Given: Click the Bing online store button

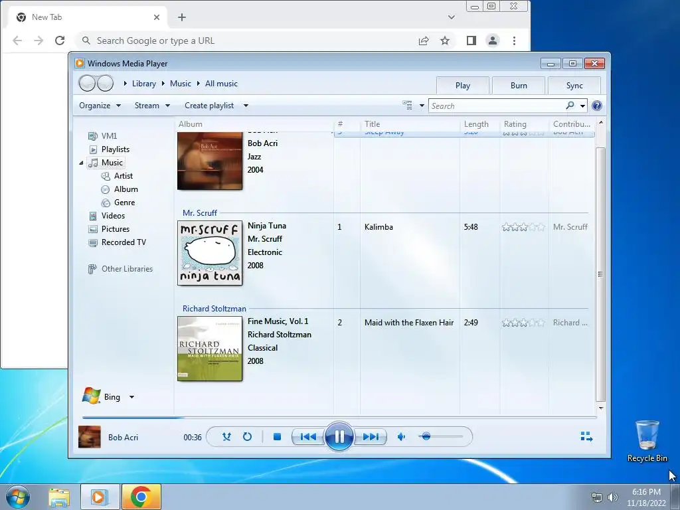Looking at the screenshot, I should pos(102,396).
